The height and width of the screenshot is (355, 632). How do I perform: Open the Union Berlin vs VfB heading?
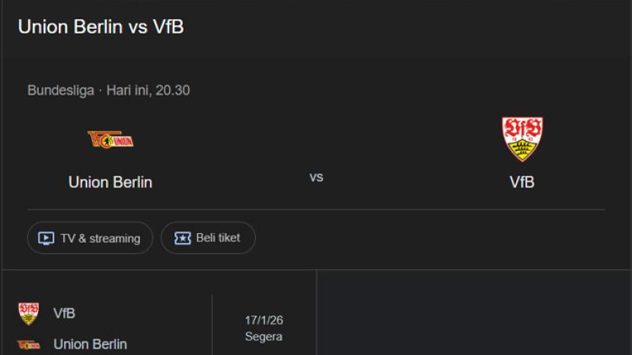tap(101, 27)
